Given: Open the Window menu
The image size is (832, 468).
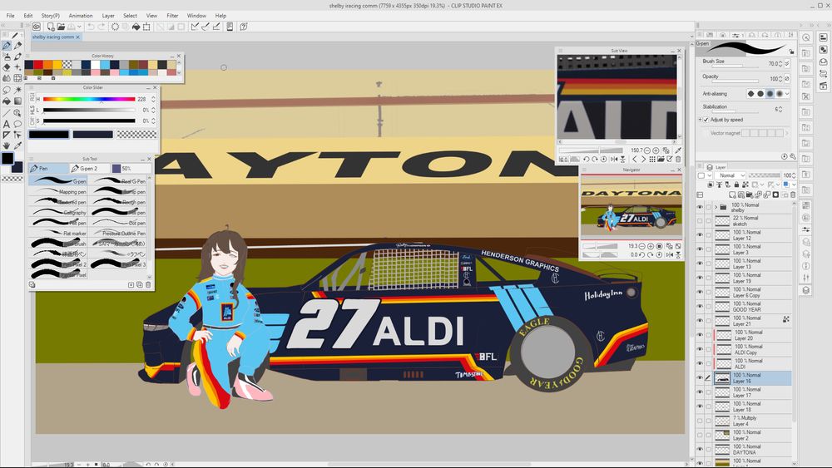Looking at the screenshot, I should 196,15.
